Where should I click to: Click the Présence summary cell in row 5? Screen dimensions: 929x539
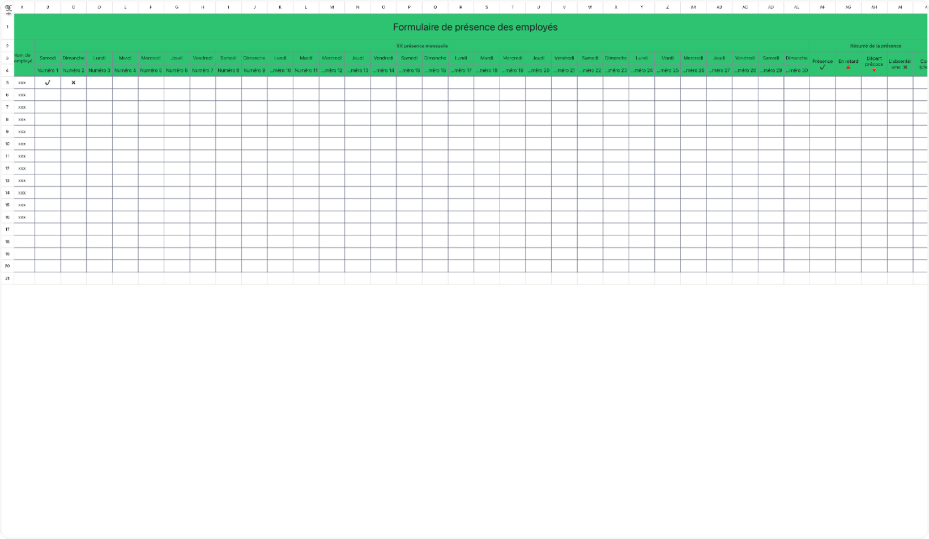823,83
